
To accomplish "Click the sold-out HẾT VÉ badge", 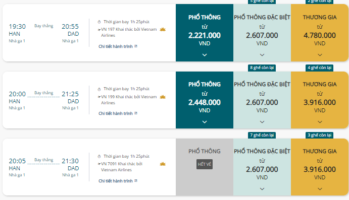I will click(205, 164).
